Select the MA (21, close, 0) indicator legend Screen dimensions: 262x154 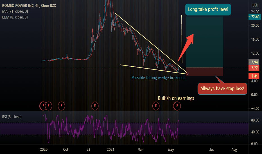tap(15, 11)
